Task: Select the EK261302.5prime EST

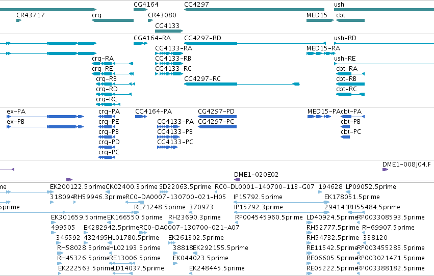Action: click(171, 243)
